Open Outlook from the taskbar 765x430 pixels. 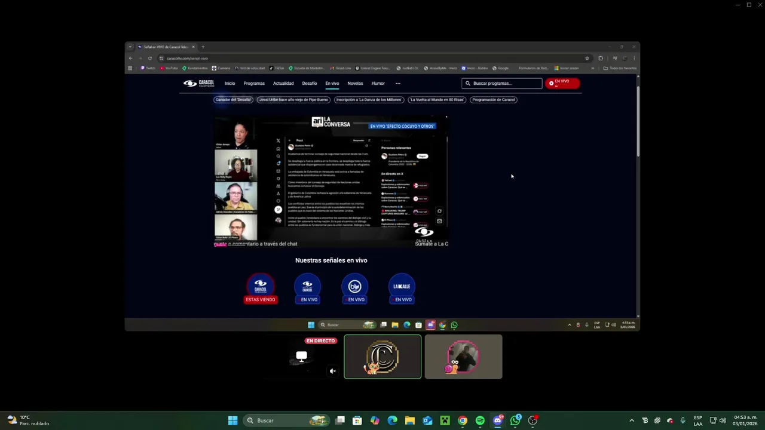tap(427, 420)
